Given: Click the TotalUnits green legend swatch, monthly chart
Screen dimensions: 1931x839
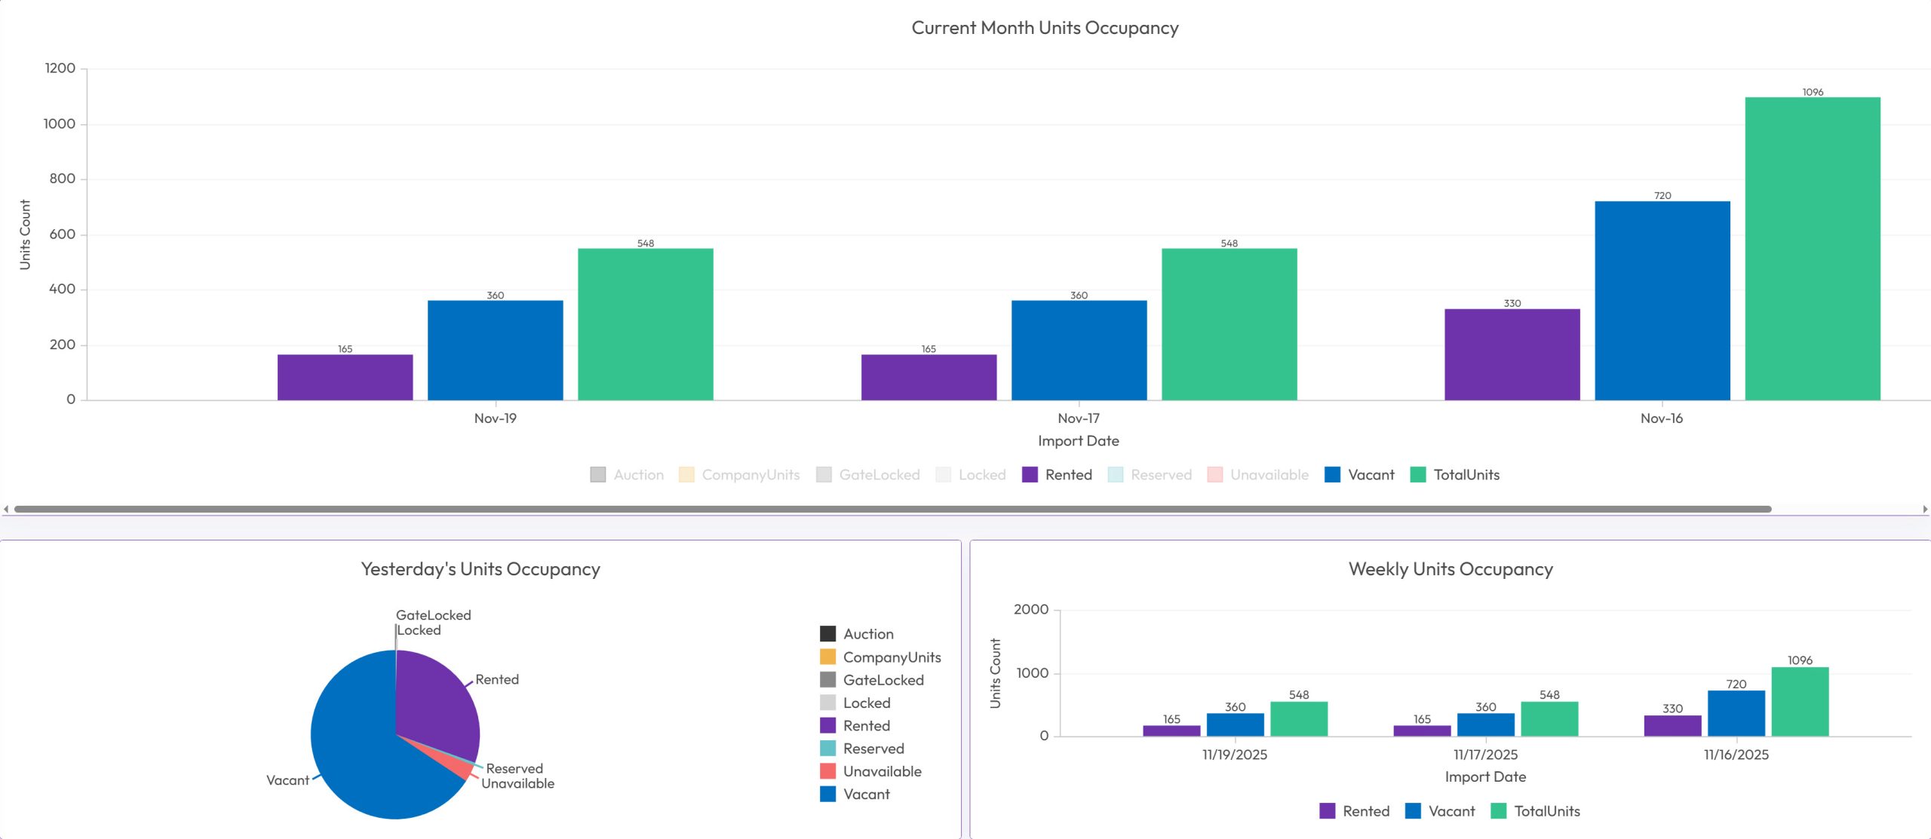Looking at the screenshot, I should [x=1418, y=475].
